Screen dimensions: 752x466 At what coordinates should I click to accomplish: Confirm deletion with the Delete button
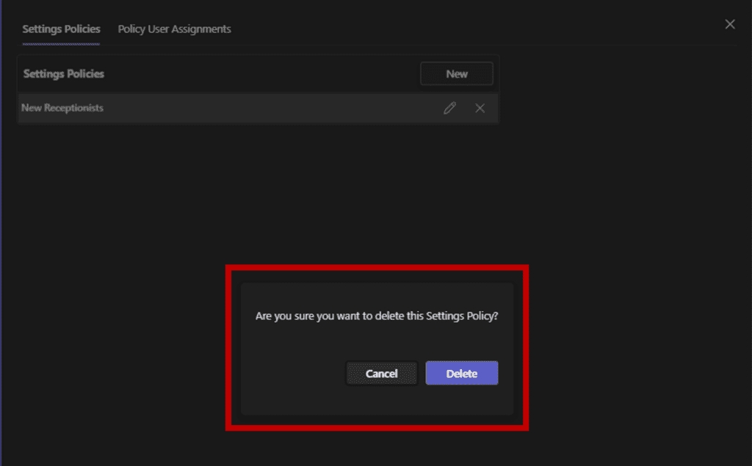461,373
